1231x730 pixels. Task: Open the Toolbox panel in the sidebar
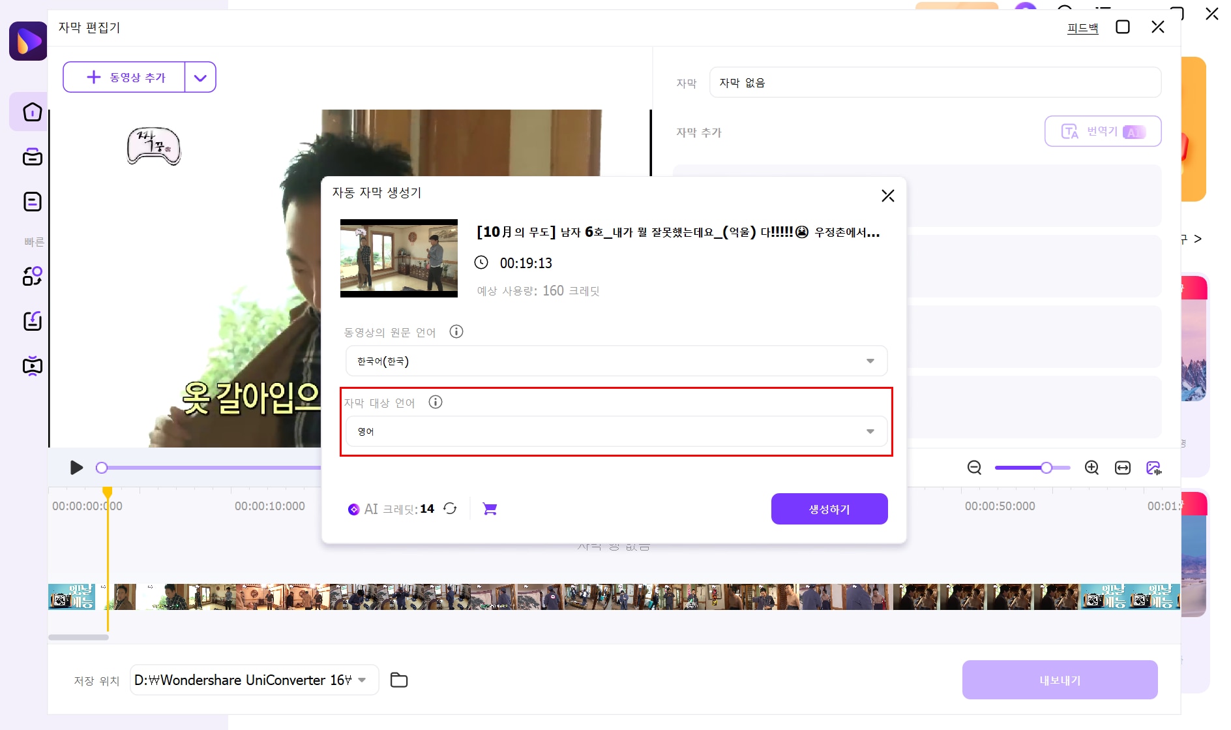pyautogui.click(x=32, y=157)
